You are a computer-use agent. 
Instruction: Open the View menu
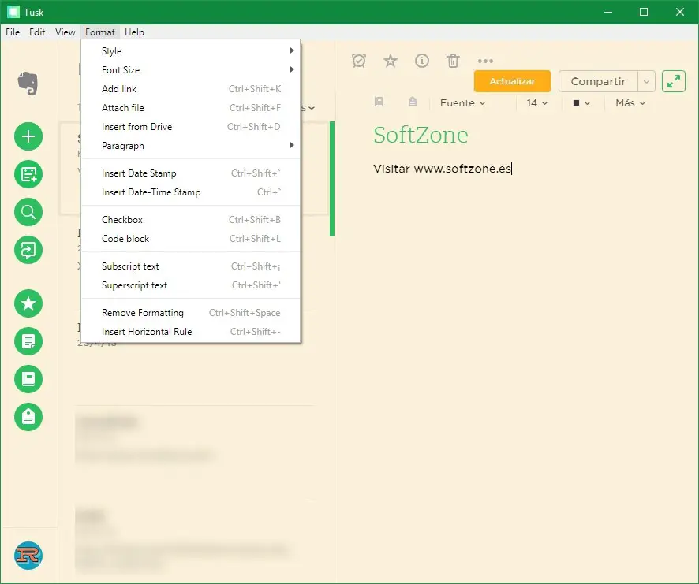pos(65,32)
